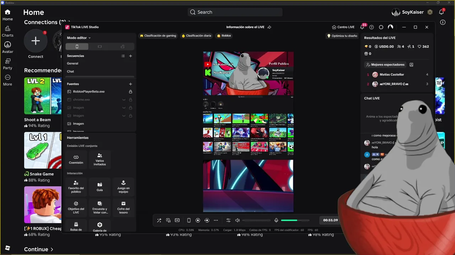Open the Robux icon next to SoyKaiser
This screenshot has width=455, height=255.
430,12
